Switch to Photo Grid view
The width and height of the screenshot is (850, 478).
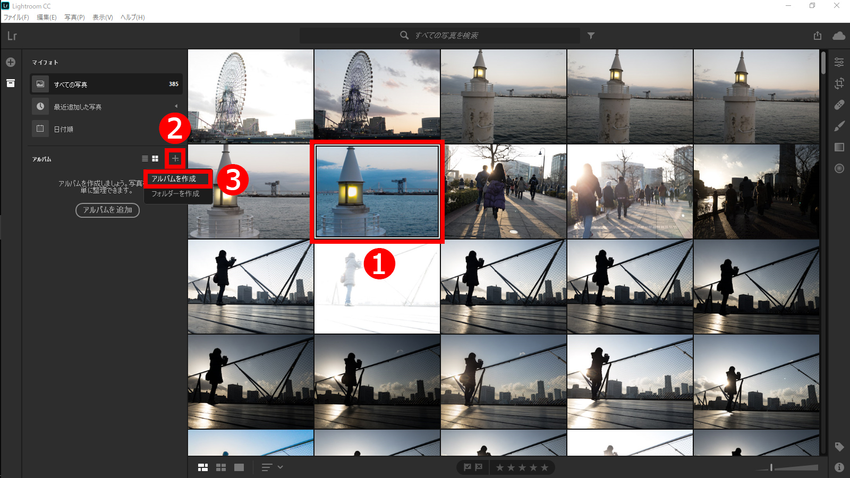click(203, 467)
